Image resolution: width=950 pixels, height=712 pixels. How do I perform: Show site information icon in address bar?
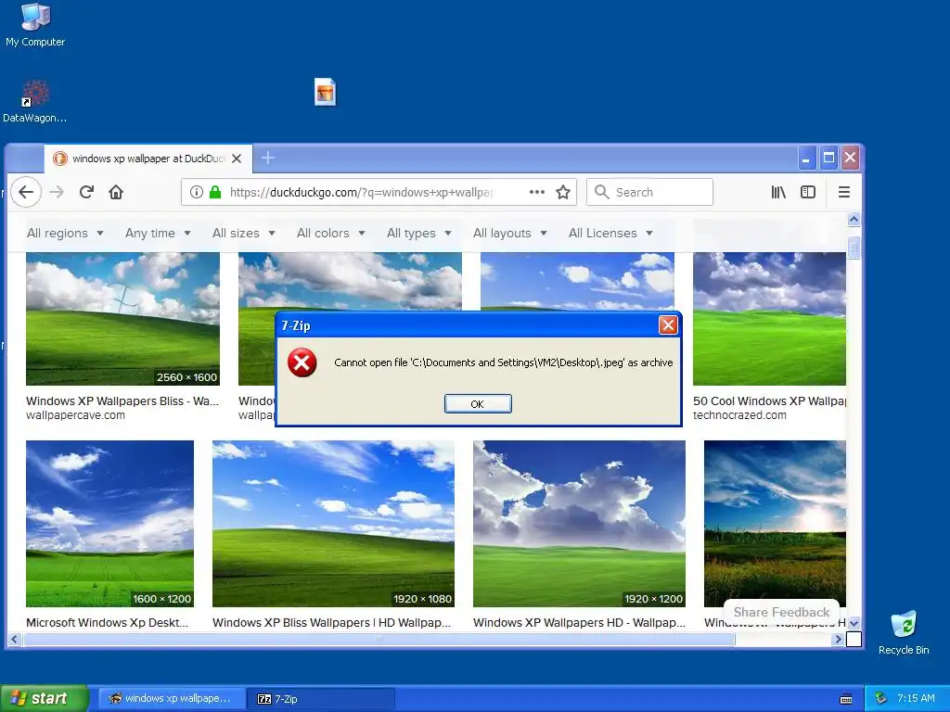tap(197, 192)
